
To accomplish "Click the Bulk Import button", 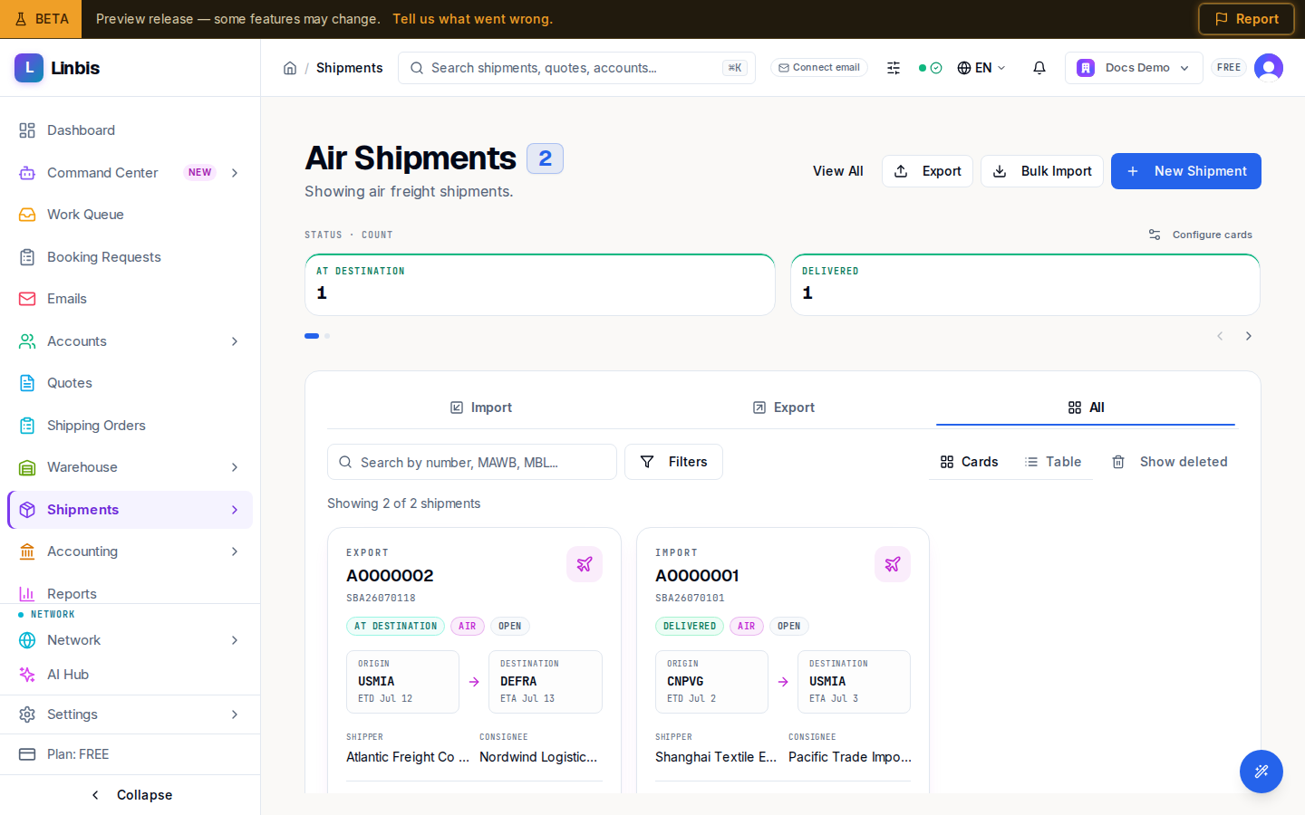I will point(1042,171).
